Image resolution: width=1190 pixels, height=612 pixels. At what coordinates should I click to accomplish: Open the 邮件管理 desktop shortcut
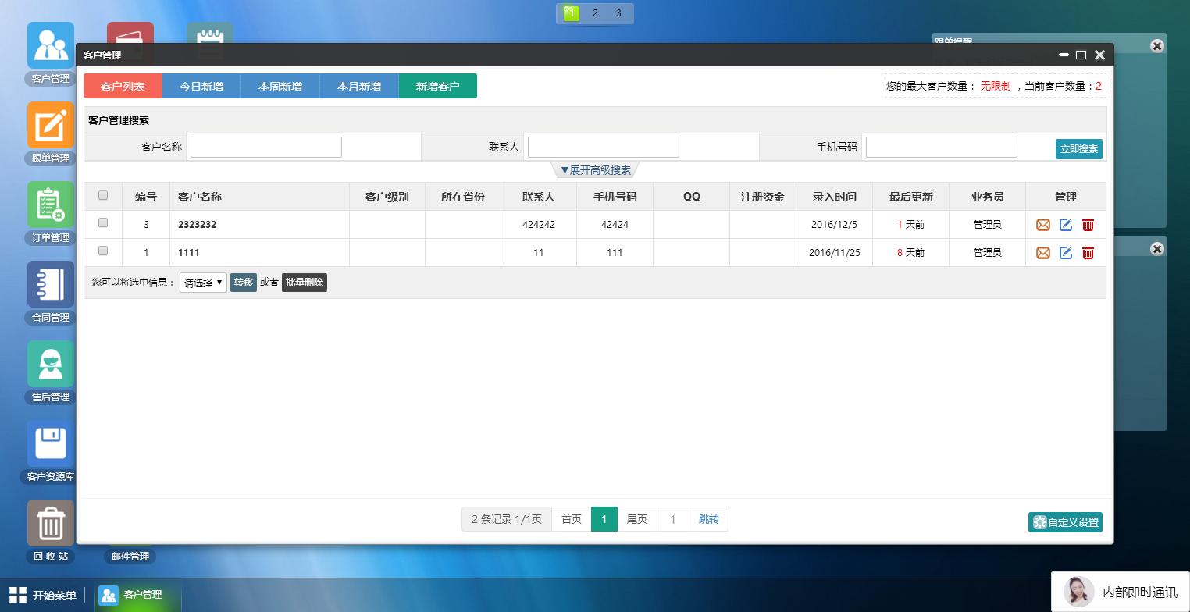pyautogui.click(x=130, y=556)
